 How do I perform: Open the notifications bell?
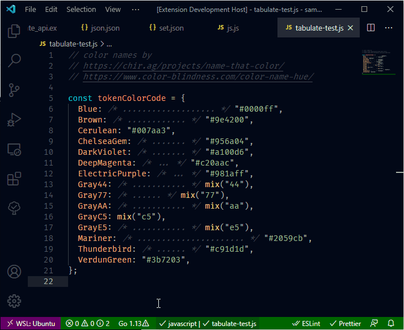point(391,324)
